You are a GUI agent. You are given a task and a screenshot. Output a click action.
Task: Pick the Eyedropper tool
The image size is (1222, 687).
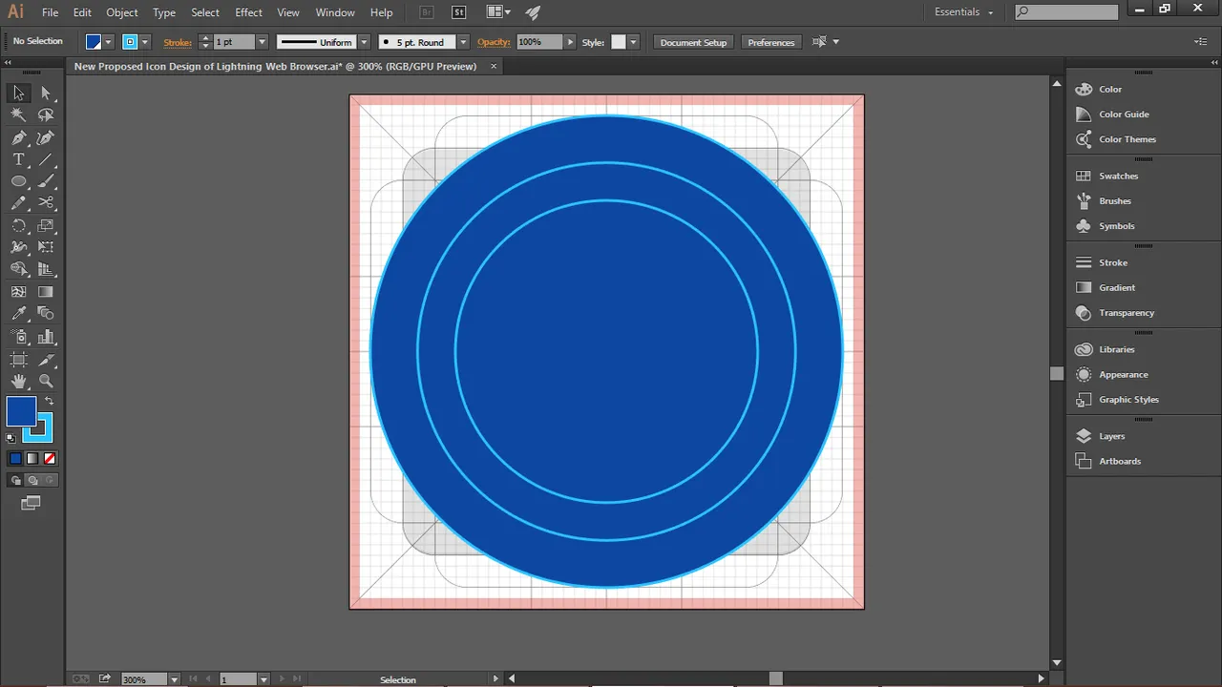pos(18,314)
